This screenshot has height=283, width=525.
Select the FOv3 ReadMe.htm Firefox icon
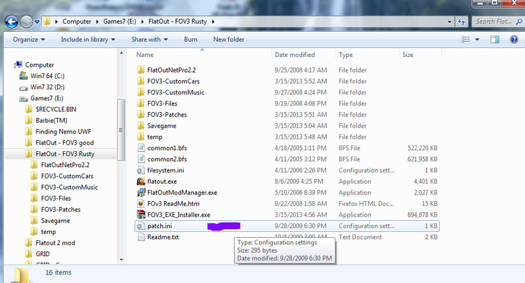pos(141,204)
